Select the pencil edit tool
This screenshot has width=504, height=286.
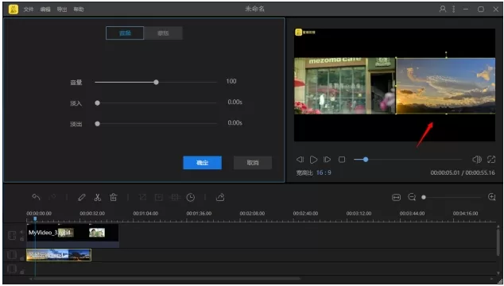82,197
